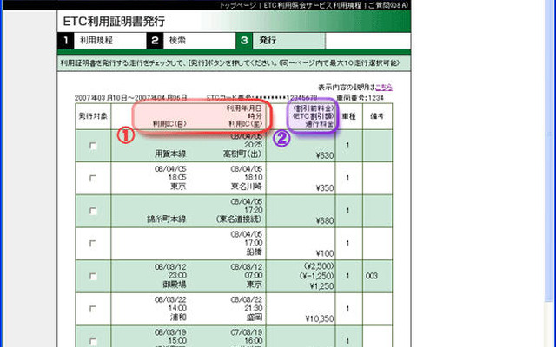Click the ¥100 toll amount

click(x=324, y=253)
